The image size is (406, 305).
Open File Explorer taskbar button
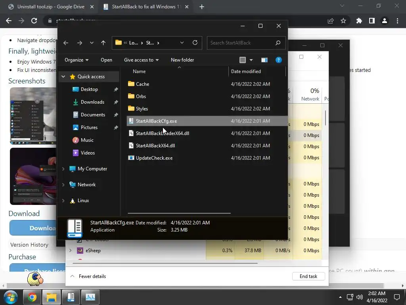pos(52,297)
